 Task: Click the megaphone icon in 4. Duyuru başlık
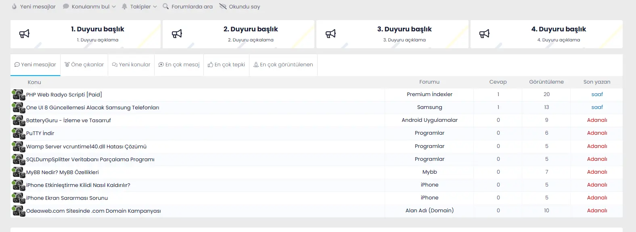[x=484, y=34]
